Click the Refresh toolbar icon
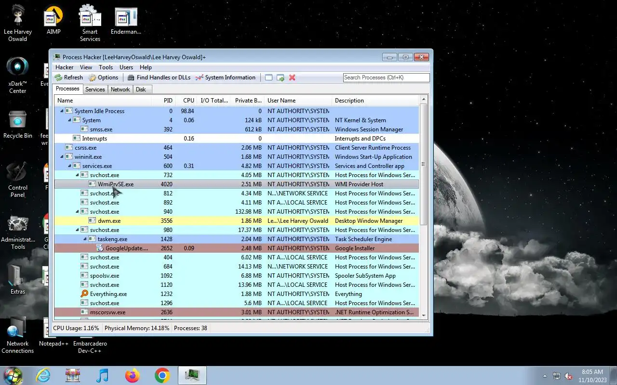 [x=58, y=77]
